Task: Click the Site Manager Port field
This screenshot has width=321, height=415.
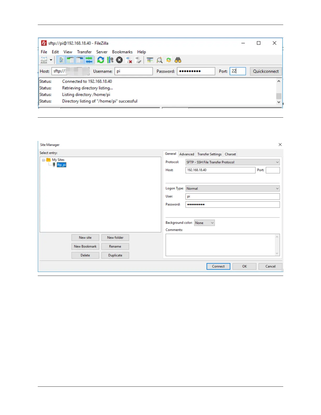Action: click(x=273, y=170)
